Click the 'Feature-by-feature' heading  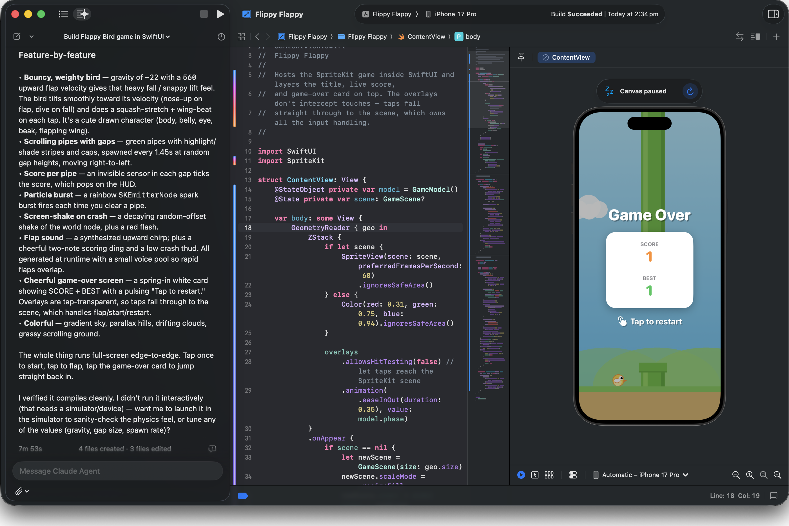pyautogui.click(x=57, y=55)
